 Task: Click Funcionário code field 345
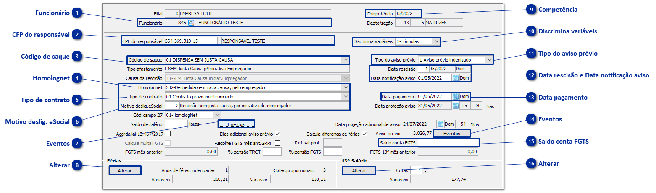pyautogui.click(x=176, y=23)
